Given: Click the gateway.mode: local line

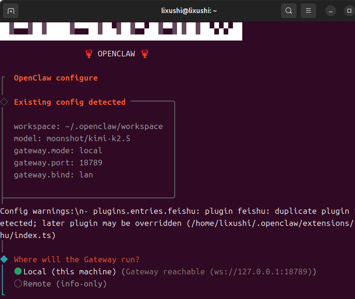Looking at the screenshot, I should coord(58,151).
